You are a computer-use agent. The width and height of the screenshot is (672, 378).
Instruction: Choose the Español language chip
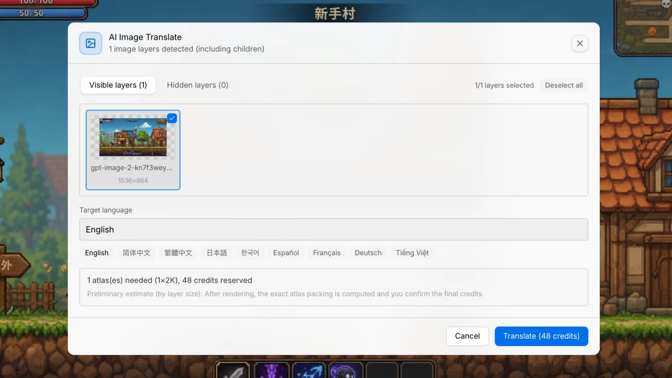point(286,253)
